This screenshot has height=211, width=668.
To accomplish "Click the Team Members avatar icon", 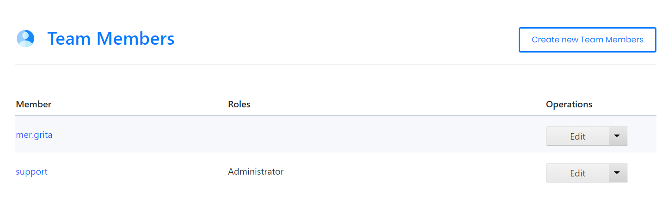I will (x=25, y=39).
